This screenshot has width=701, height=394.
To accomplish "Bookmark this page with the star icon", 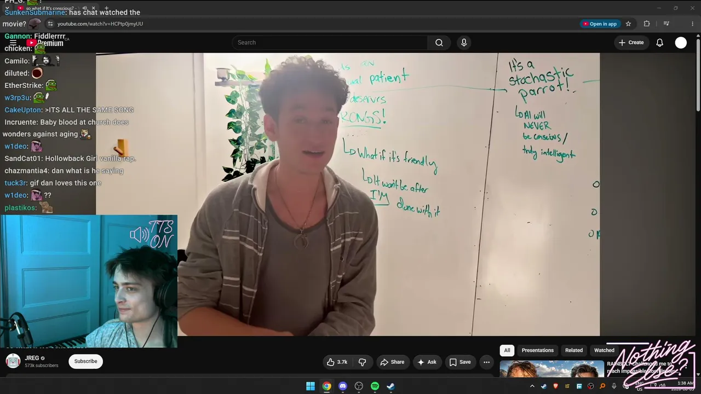I will tap(628, 24).
